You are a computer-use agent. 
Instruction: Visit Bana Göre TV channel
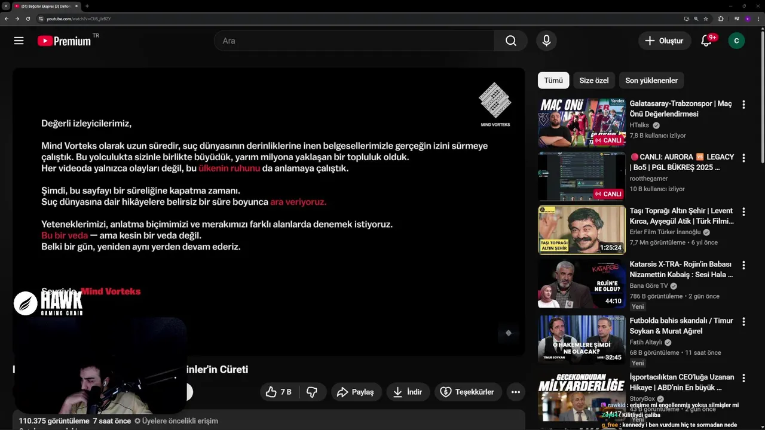648,286
